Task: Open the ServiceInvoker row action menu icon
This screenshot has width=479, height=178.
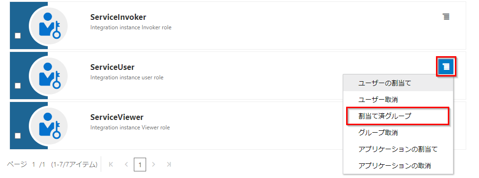Action: pyautogui.click(x=446, y=17)
